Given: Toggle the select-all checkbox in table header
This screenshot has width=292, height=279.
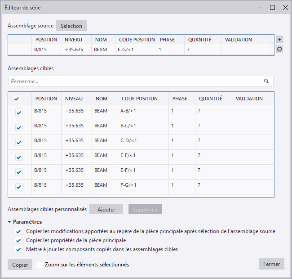Looking at the screenshot, I should 17,99.
